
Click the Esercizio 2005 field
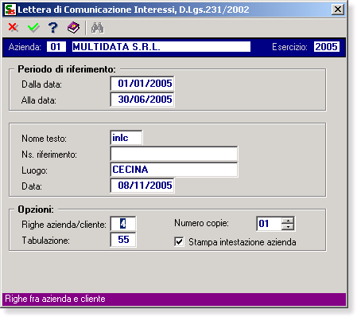[327, 47]
